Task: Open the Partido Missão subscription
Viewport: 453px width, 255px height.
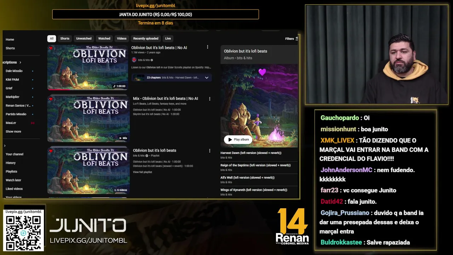Action: [16, 114]
